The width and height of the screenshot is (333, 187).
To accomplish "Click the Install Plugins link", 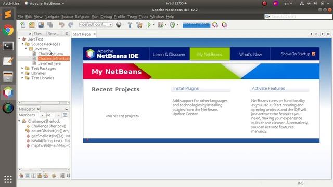I will click(186, 89).
